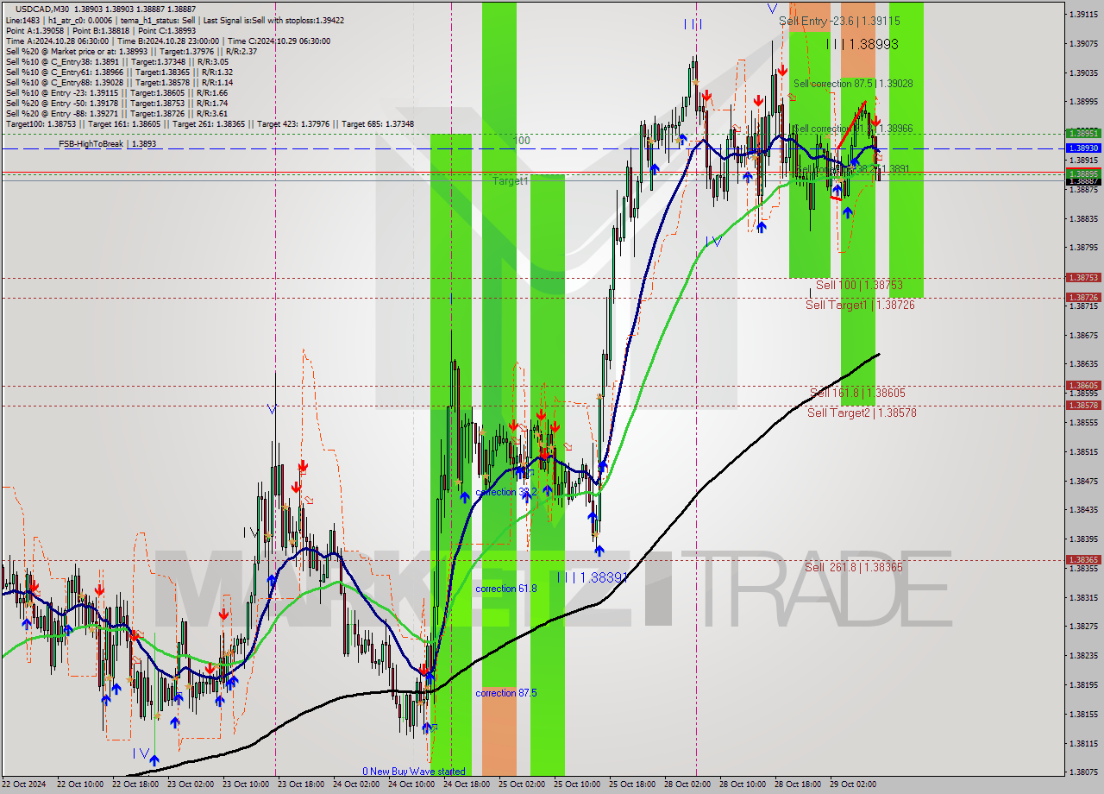This screenshot has width=1104, height=794.
Task: Click the blue correction 61.8 label
Action: pos(506,589)
